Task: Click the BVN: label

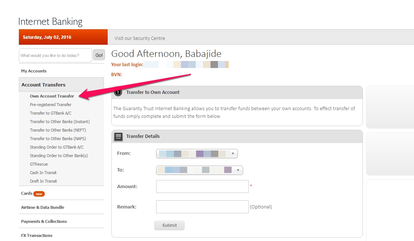Action: pyautogui.click(x=117, y=75)
